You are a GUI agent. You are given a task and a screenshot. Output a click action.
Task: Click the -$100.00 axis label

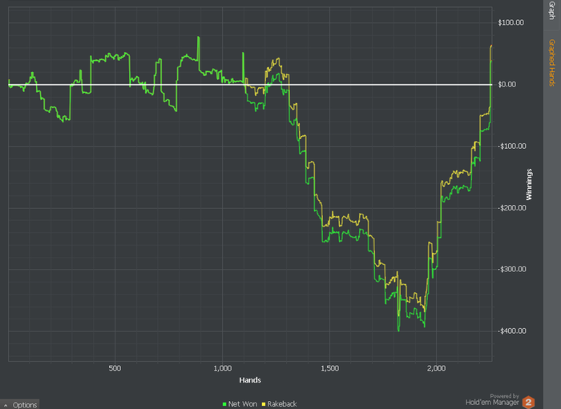click(512, 146)
